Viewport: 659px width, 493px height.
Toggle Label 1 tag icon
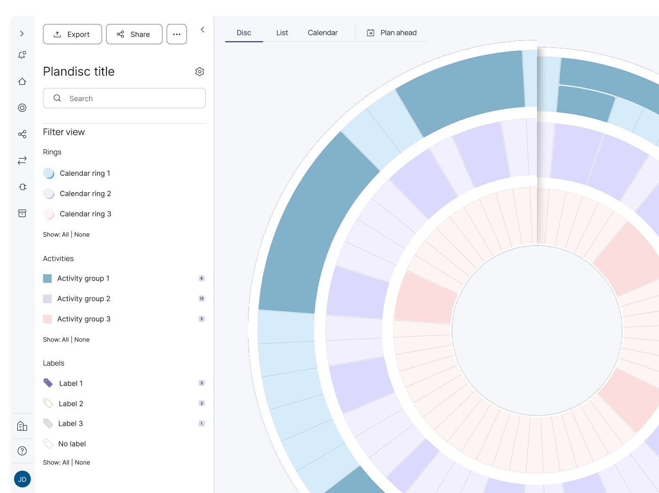(48, 383)
